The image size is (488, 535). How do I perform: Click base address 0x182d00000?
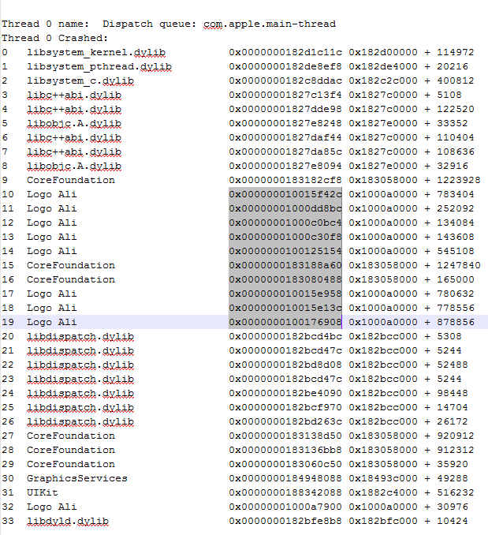point(383,52)
